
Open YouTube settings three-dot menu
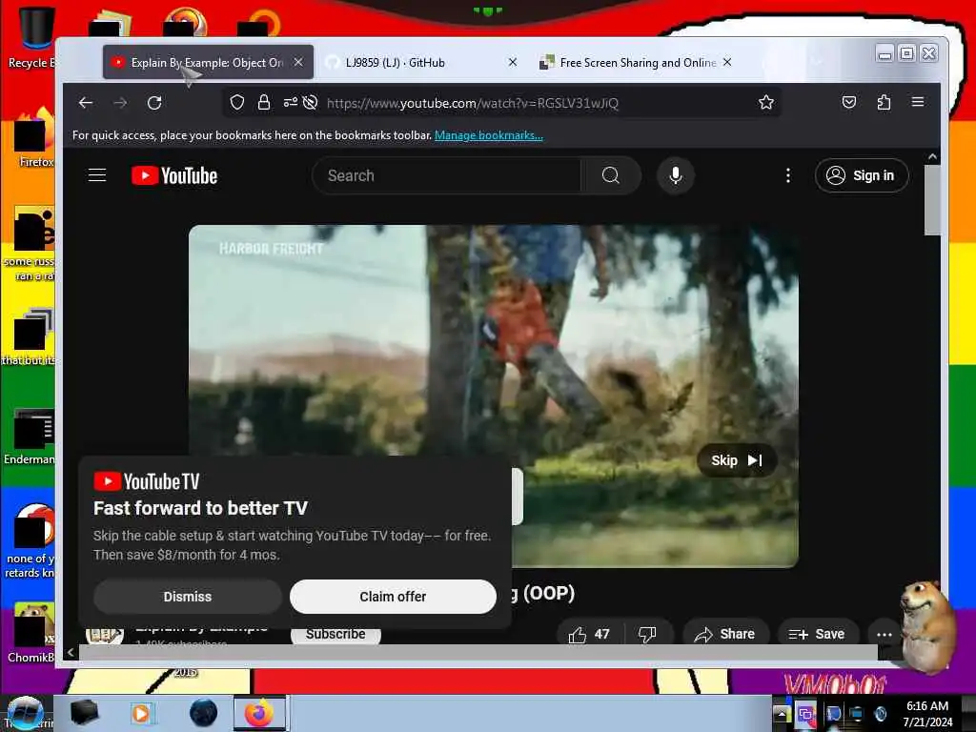coord(788,175)
